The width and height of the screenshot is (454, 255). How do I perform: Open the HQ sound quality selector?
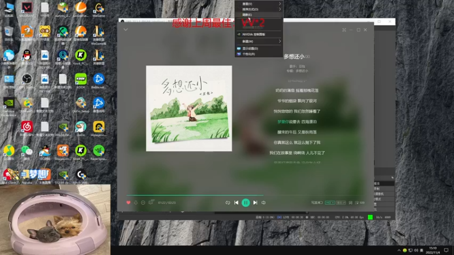point(330,203)
